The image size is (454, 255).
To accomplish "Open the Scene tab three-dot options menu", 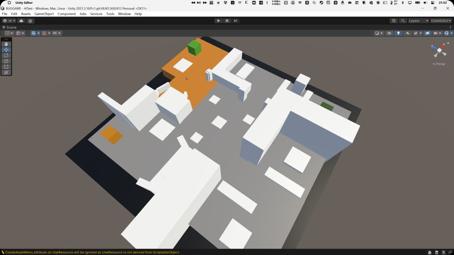I will pyautogui.click(x=450, y=27).
